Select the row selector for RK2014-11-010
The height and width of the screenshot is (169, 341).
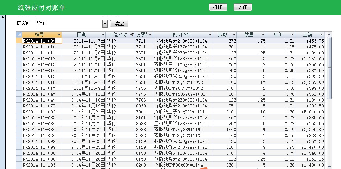(19, 47)
